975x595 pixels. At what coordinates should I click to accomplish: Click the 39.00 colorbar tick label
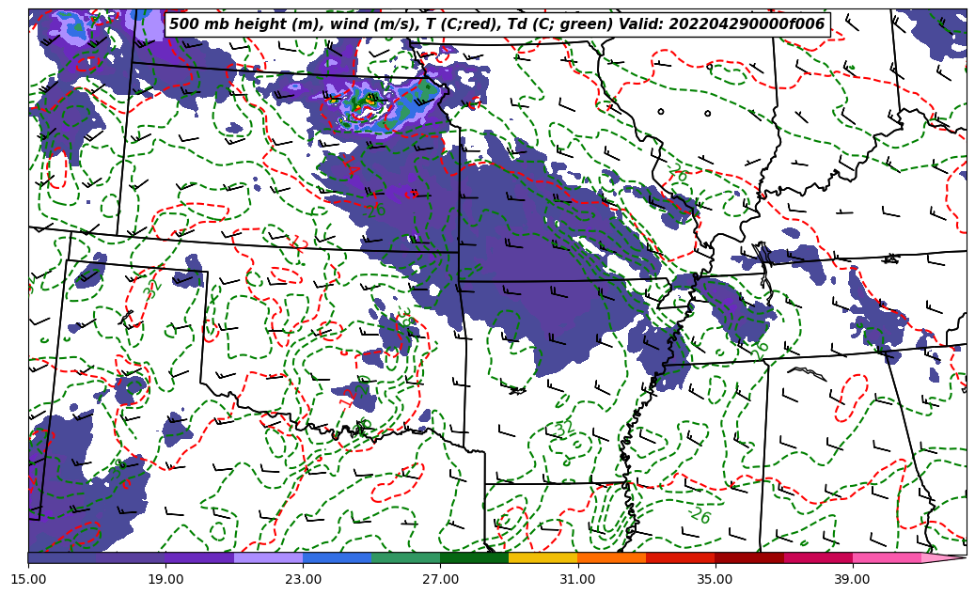click(852, 579)
